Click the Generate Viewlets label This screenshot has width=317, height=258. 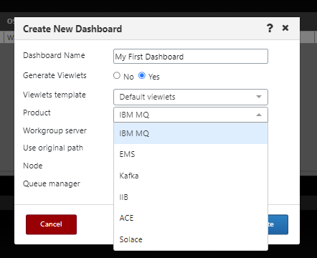pos(55,75)
